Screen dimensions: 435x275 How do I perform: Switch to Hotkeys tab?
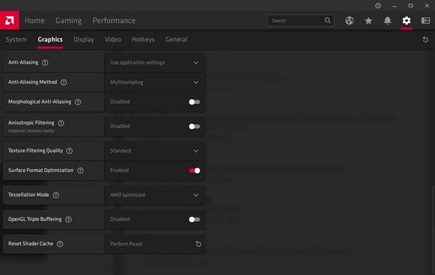pos(143,39)
